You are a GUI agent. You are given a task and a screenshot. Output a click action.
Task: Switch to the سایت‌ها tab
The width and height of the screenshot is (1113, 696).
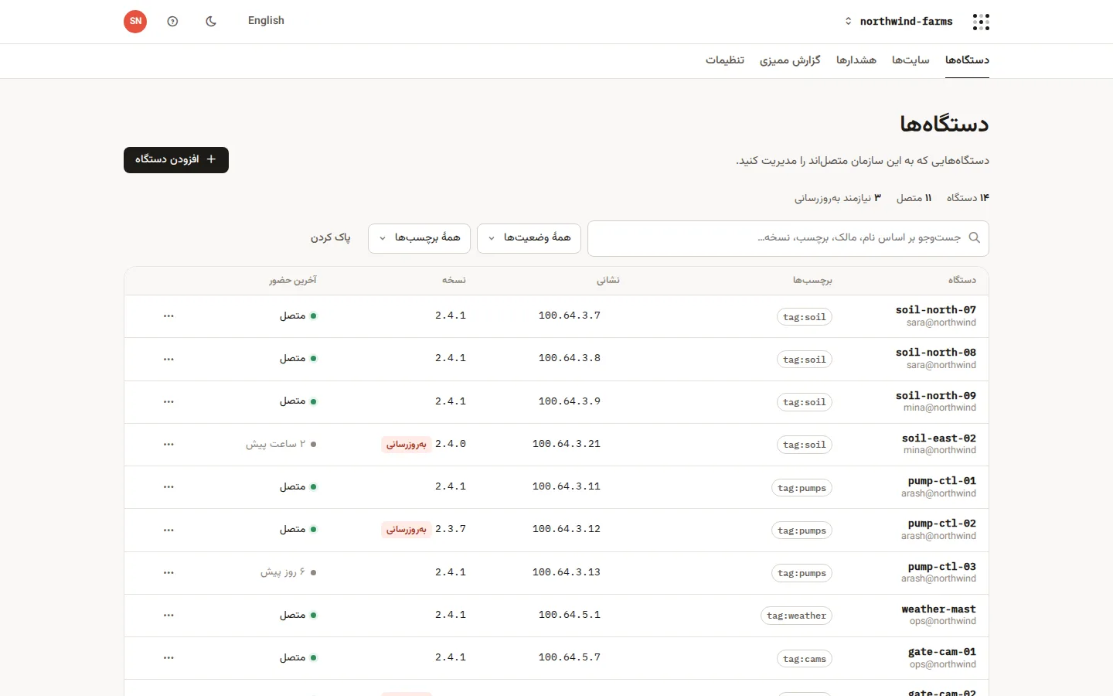(910, 60)
